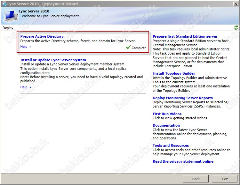
Task: Expand Help arrow under Install or Update section
Action: point(30,87)
